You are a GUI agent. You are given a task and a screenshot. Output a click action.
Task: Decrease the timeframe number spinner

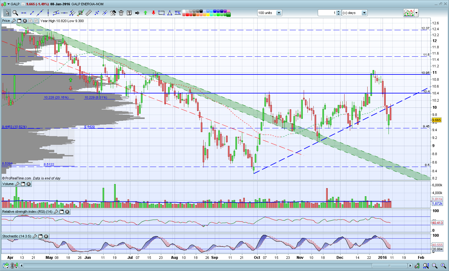coord(339,14)
